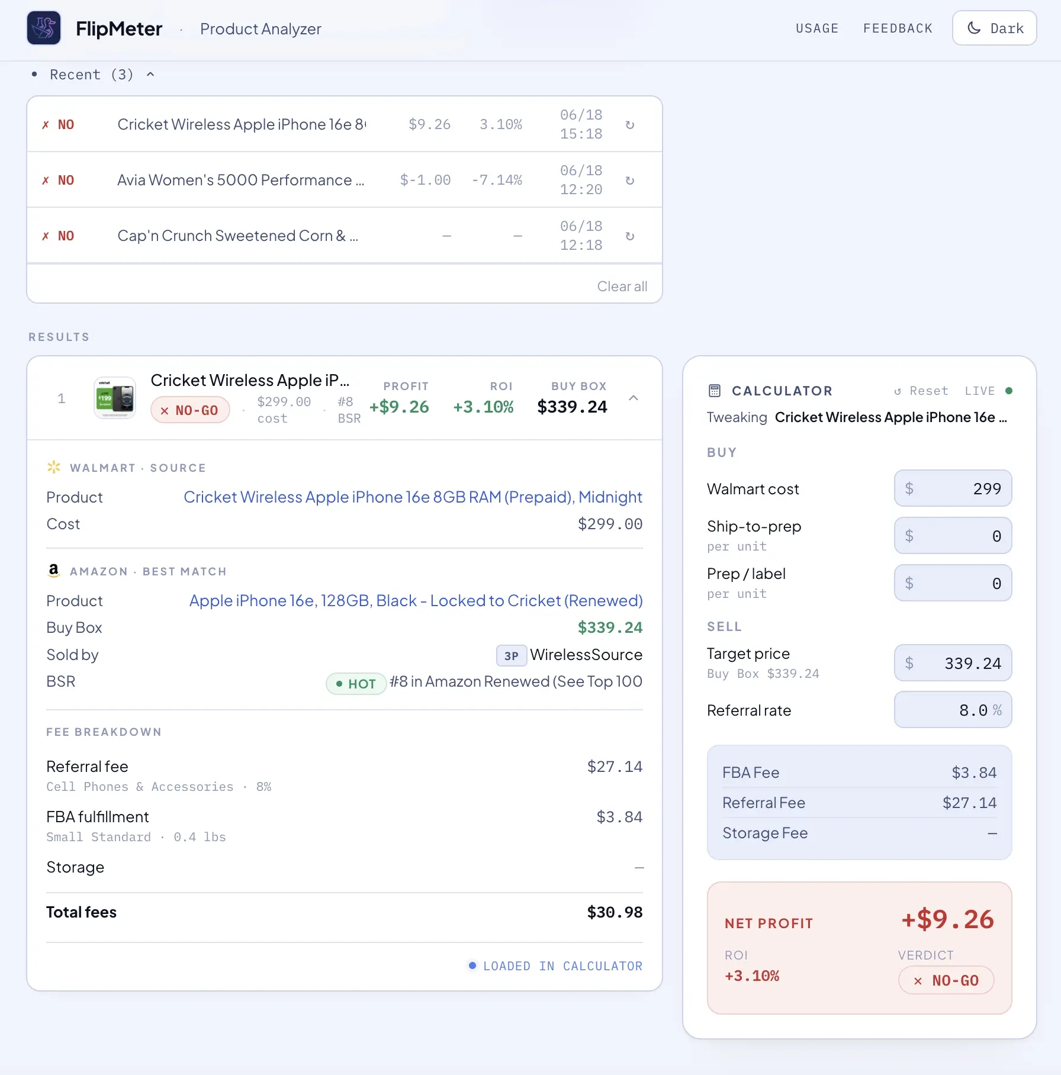
Task: Click LOADED IN CALCULATOR status text
Action: pos(562,966)
